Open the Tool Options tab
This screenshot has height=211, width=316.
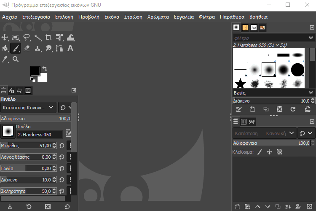coord(4,90)
